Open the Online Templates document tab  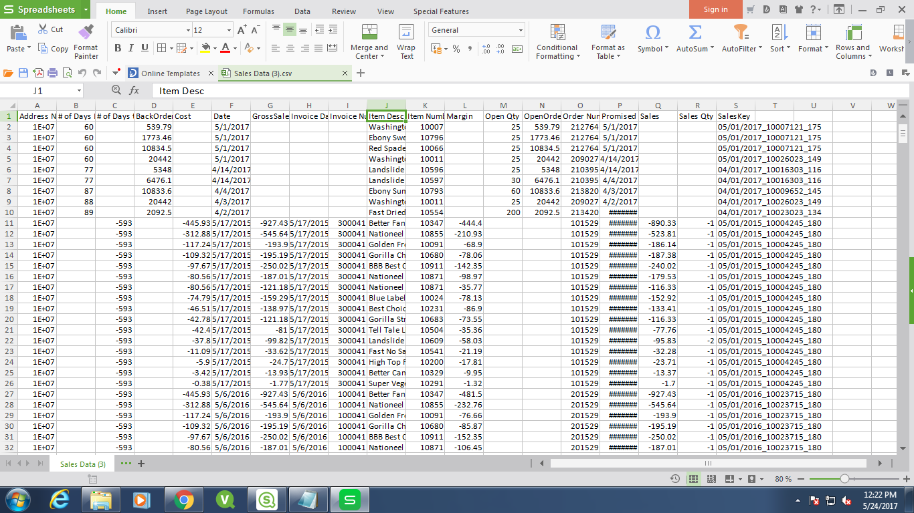[171, 73]
